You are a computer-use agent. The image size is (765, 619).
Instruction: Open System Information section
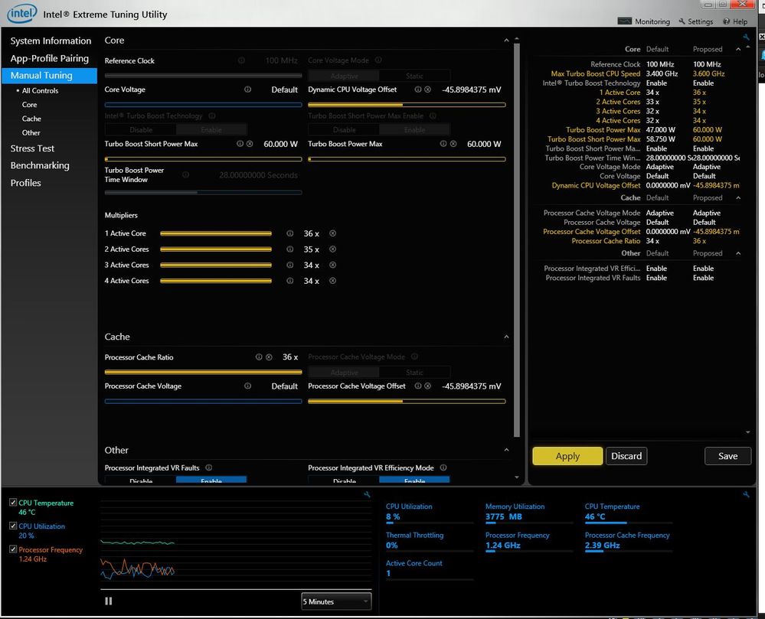click(51, 41)
